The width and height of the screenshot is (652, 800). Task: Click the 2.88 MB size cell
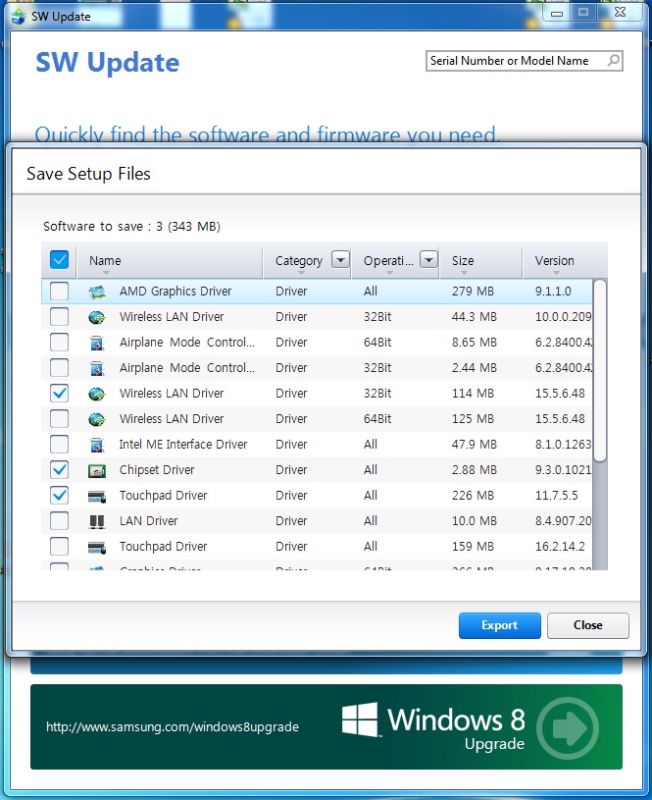click(x=475, y=470)
